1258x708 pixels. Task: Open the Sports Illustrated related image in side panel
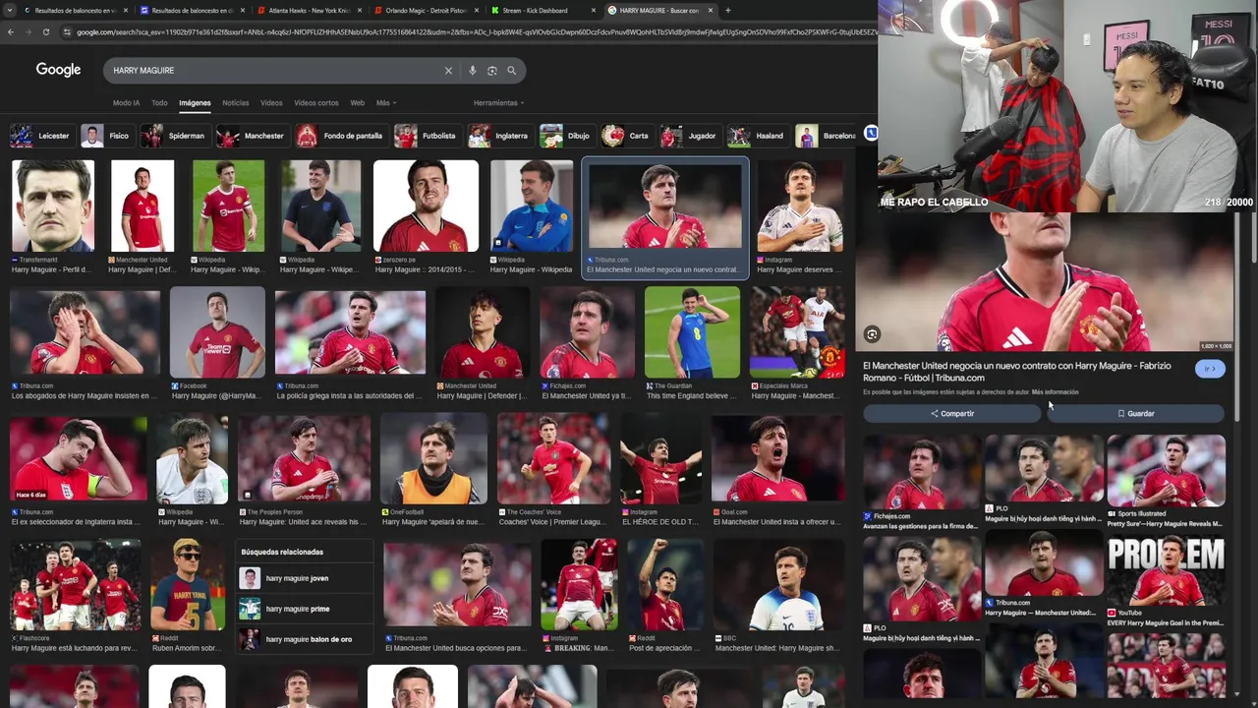pos(1166,470)
